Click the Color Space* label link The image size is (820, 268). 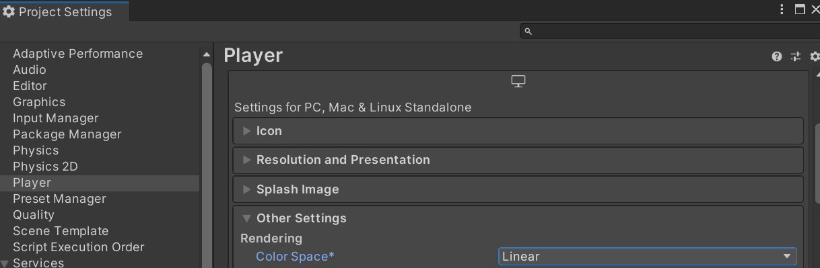pos(295,257)
